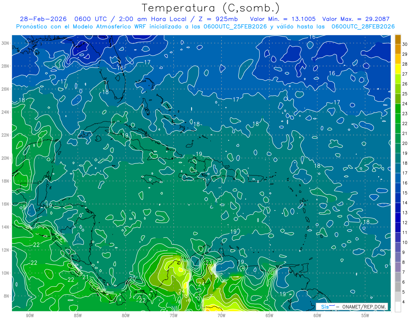Click the '16N' latitude axis label
Screen dimensions: 414x320
[6, 204]
